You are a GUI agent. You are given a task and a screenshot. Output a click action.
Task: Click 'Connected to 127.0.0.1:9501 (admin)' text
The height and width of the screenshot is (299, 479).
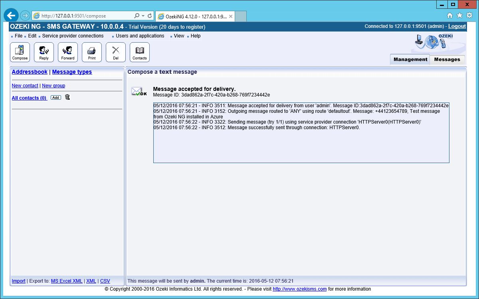(405, 26)
